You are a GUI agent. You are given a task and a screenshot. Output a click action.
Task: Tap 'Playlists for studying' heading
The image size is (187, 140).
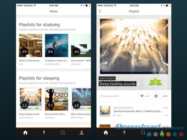[39, 25]
